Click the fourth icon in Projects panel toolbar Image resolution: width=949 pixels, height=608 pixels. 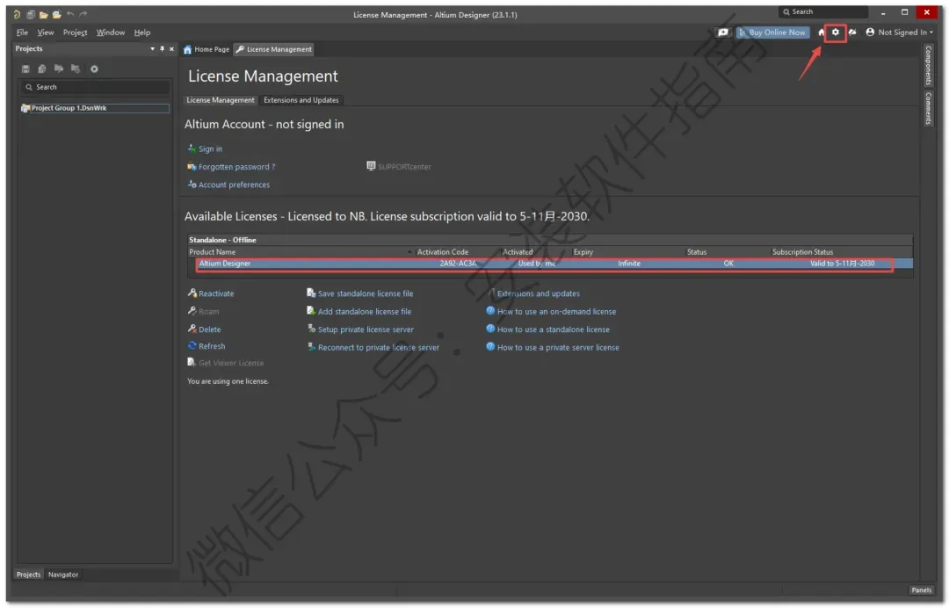[x=76, y=69]
